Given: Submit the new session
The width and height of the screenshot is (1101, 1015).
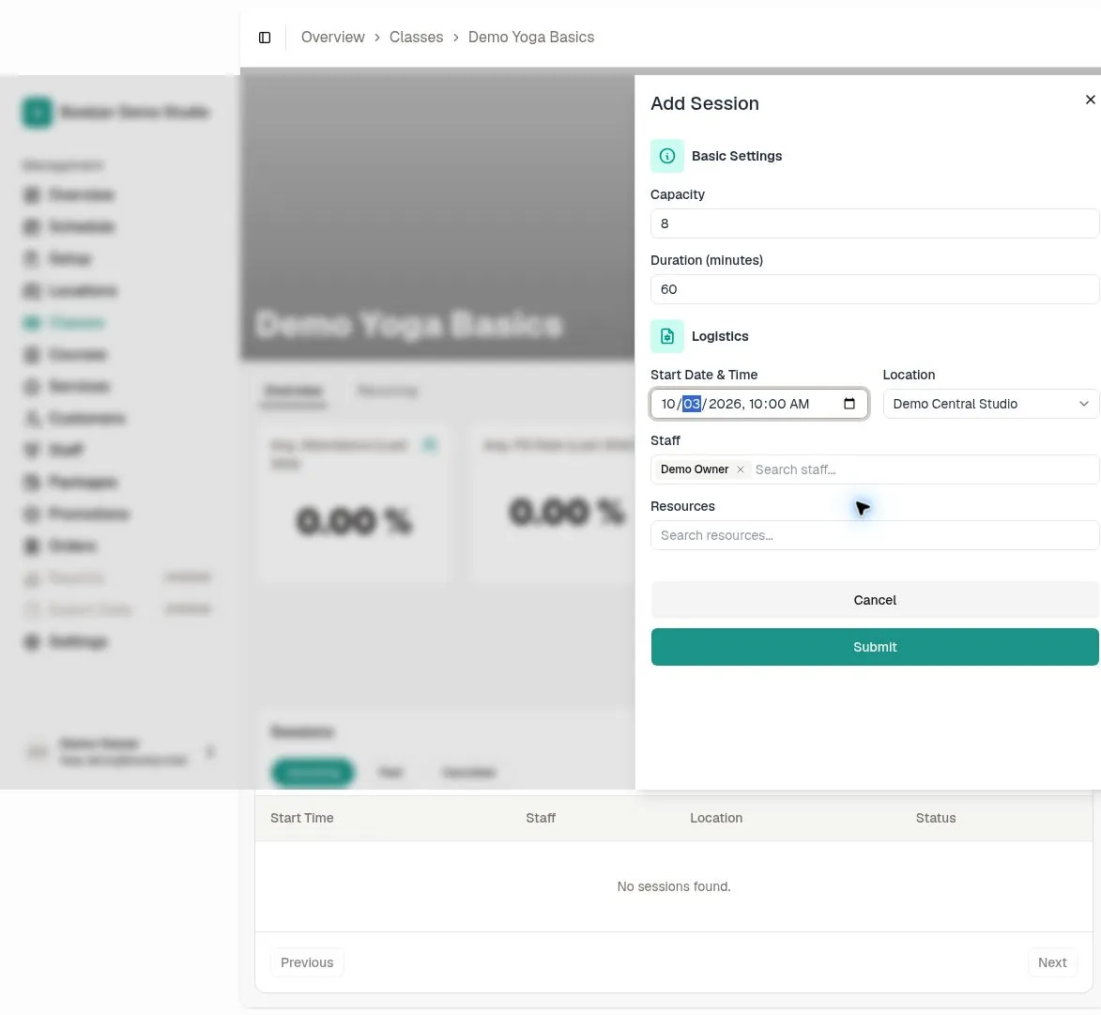Looking at the screenshot, I should click(874, 647).
